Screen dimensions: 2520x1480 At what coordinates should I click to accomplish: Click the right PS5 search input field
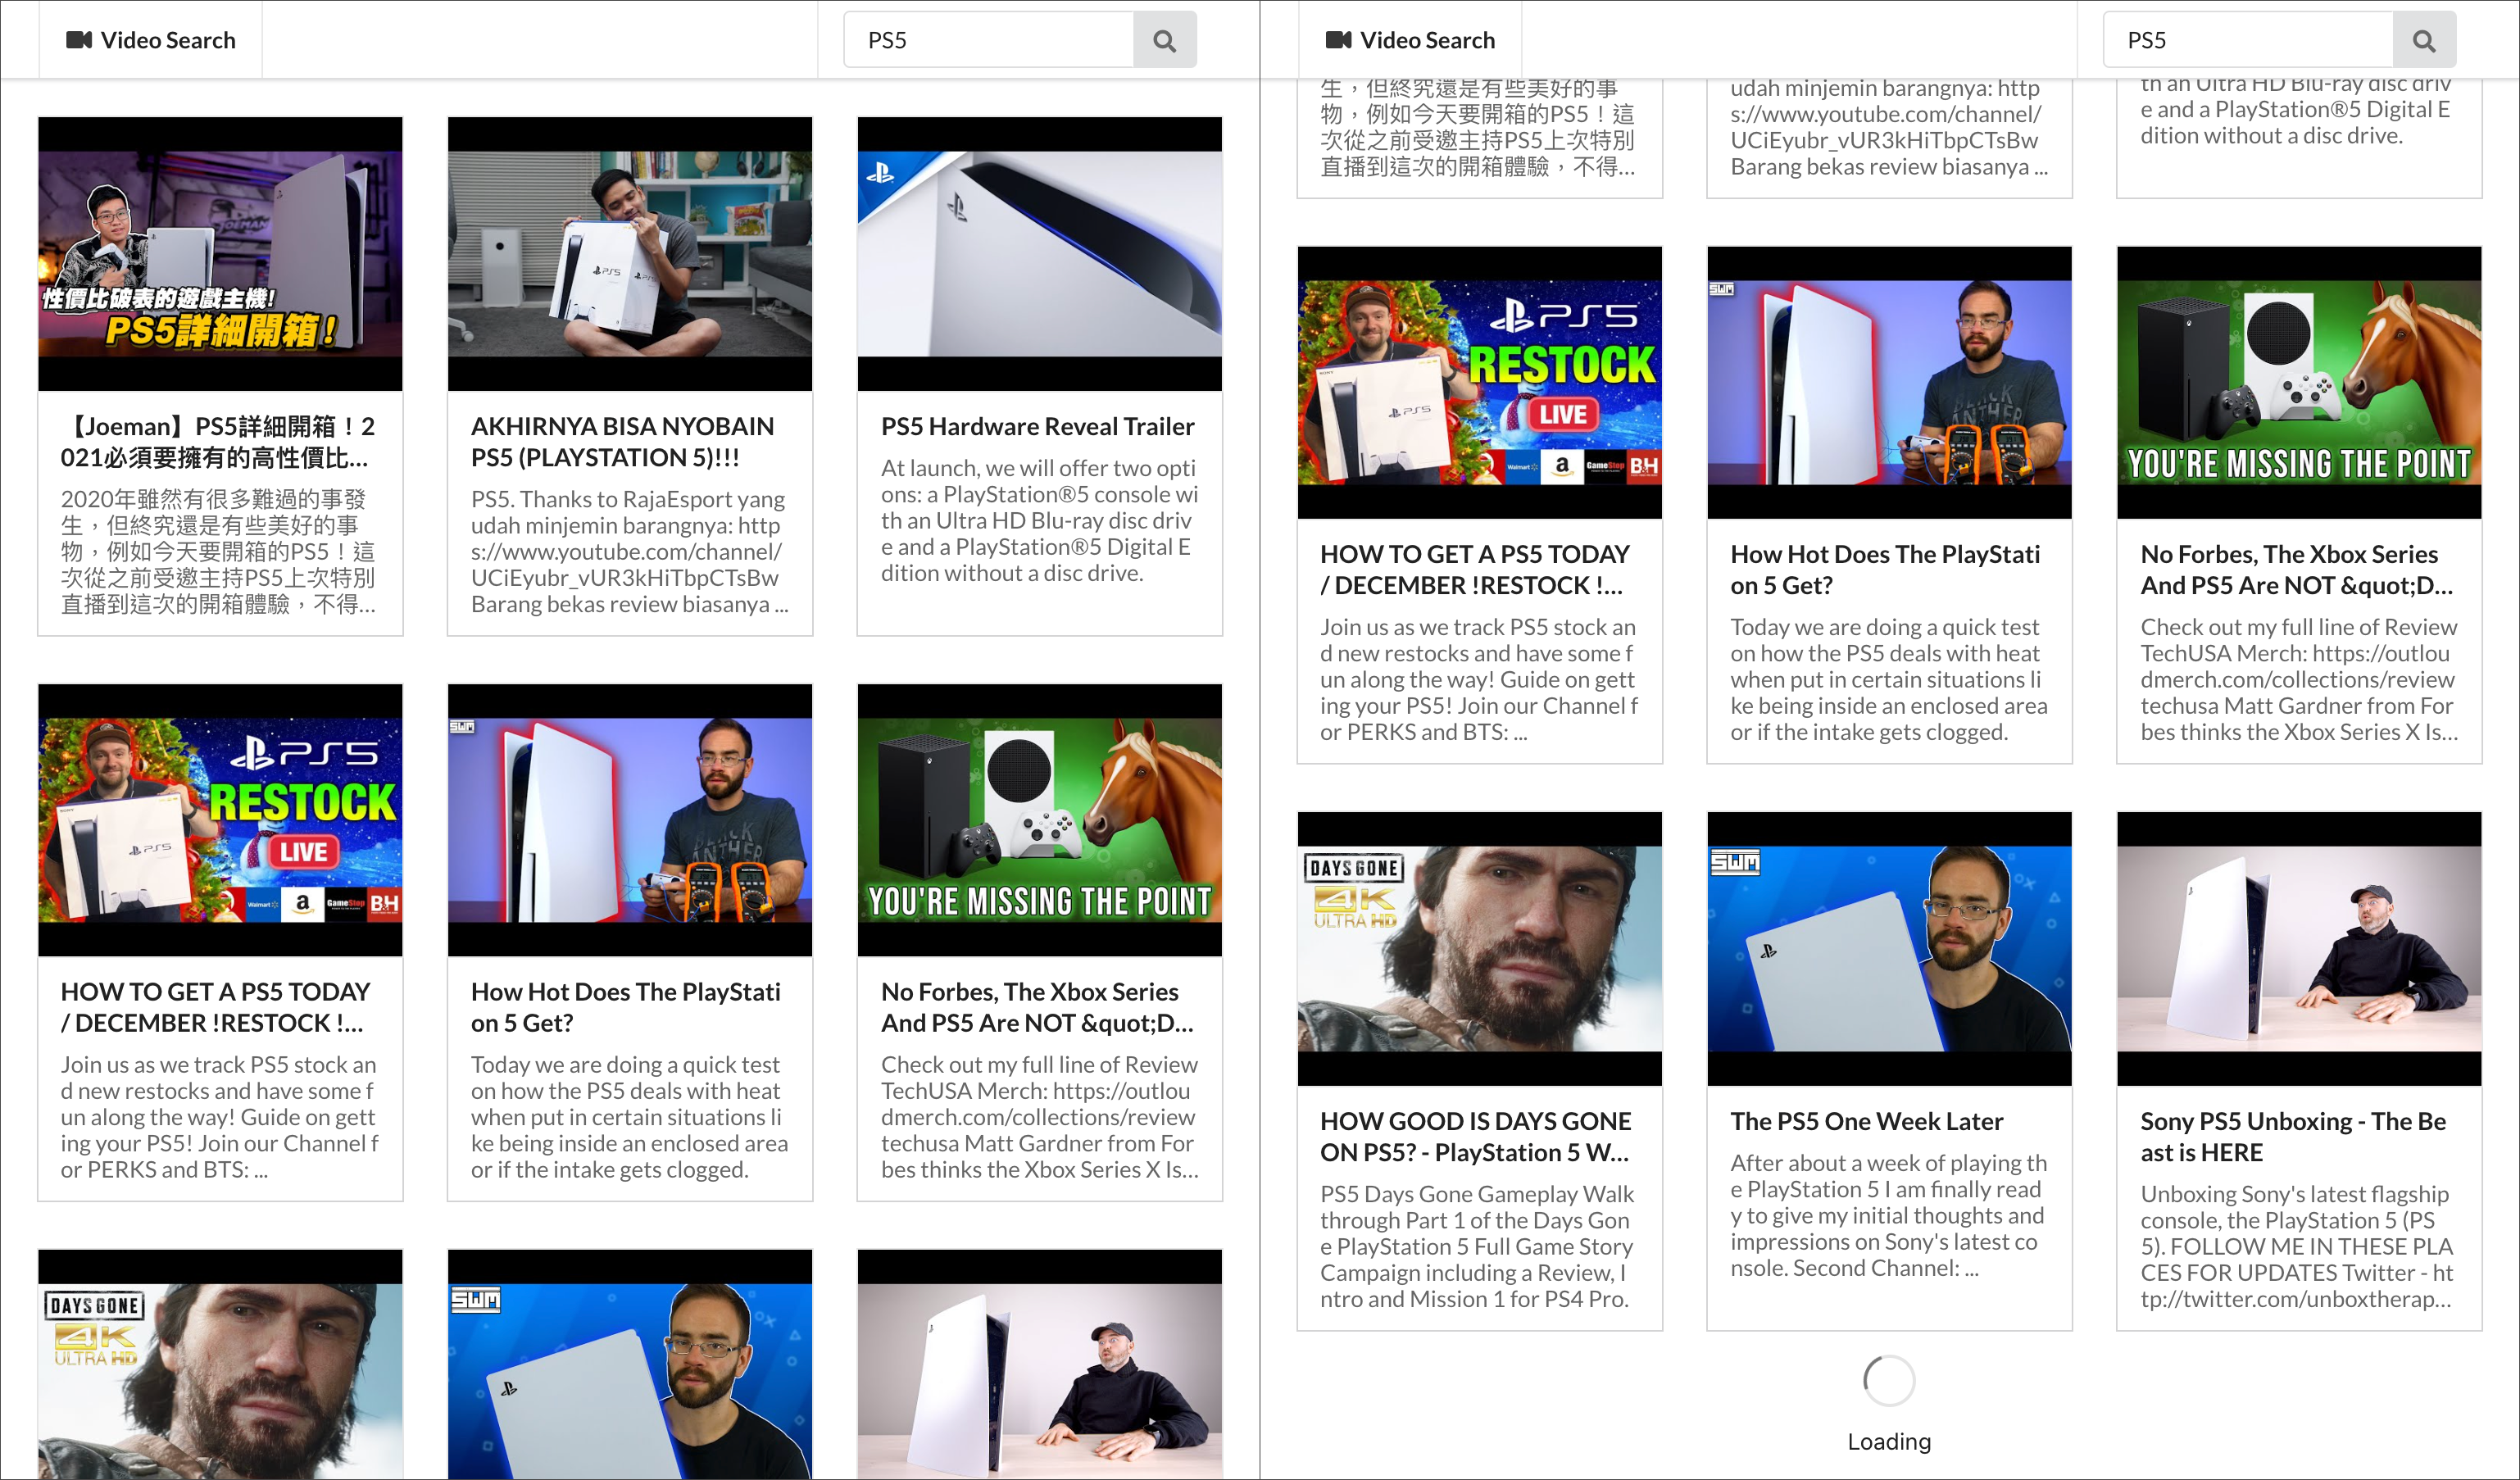point(2247,40)
